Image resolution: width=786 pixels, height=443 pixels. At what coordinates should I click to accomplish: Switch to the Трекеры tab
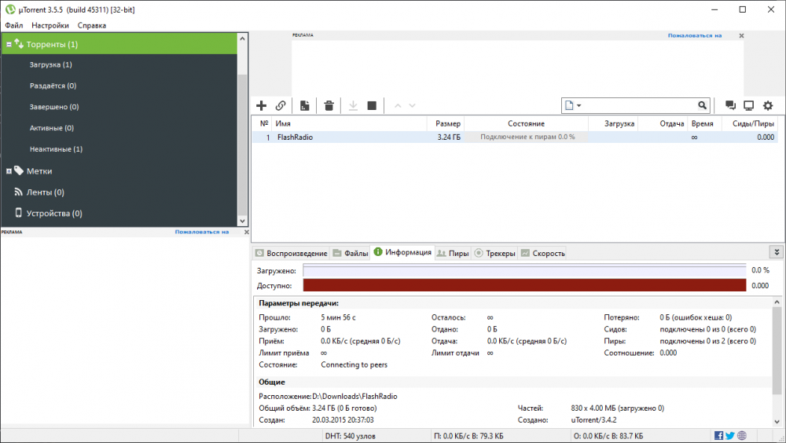coord(494,253)
